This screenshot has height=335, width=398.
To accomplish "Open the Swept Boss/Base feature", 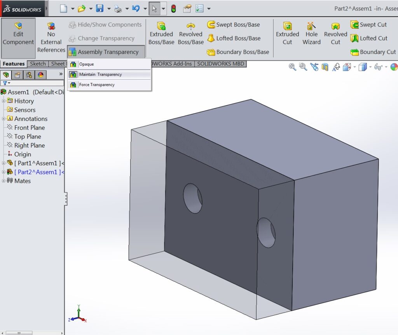I will (x=234, y=24).
